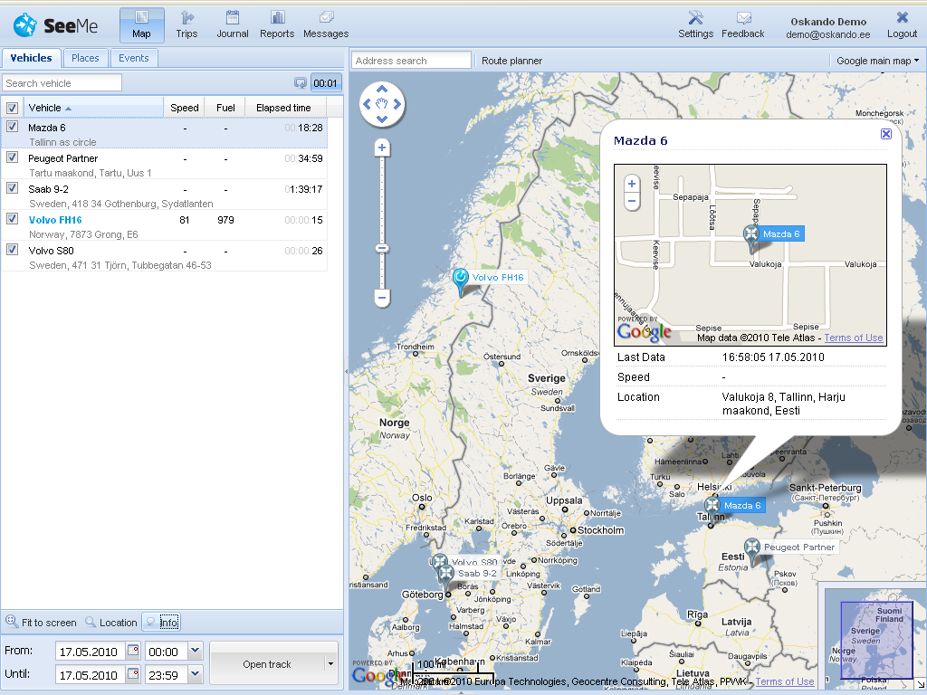The width and height of the screenshot is (927, 695).
Task: Zoom in on the popup mini map
Action: [x=631, y=183]
